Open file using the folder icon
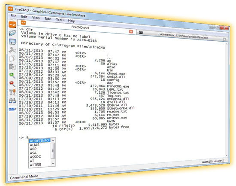 pyautogui.click(x=12, y=33)
